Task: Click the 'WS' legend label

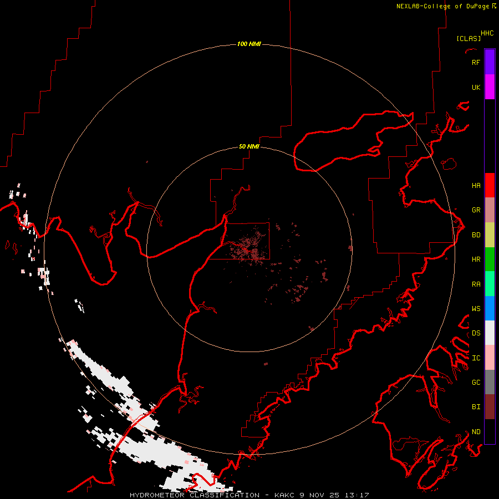Action: [476, 308]
